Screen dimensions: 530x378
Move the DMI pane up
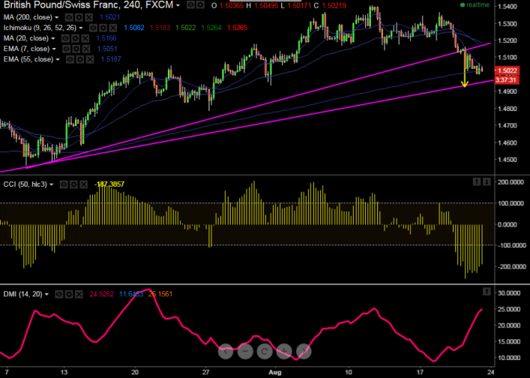click(x=487, y=292)
